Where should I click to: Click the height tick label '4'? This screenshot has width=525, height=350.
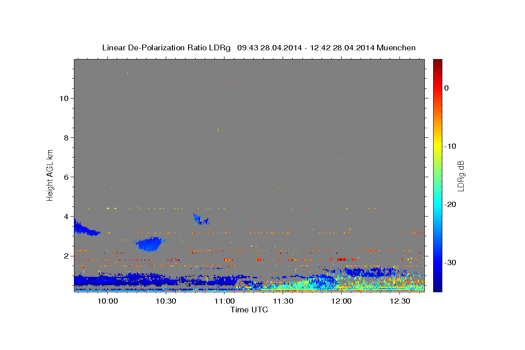[66, 216]
